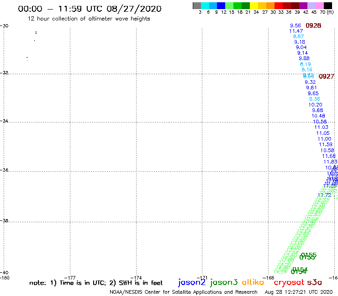Click the s3a satellite label
338x296 pixels.
[314, 282]
